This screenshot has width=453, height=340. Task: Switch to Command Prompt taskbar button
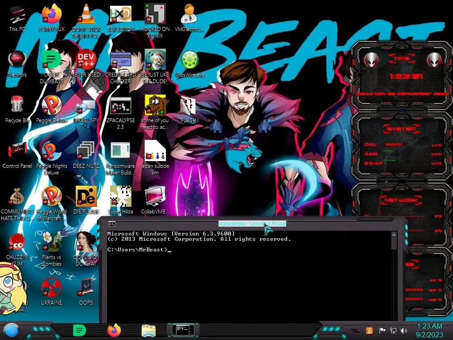click(183, 330)
